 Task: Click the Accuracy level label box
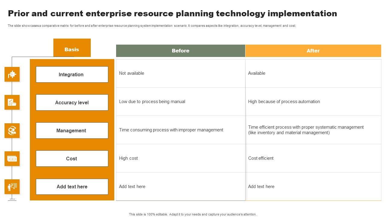click(72, 102)
